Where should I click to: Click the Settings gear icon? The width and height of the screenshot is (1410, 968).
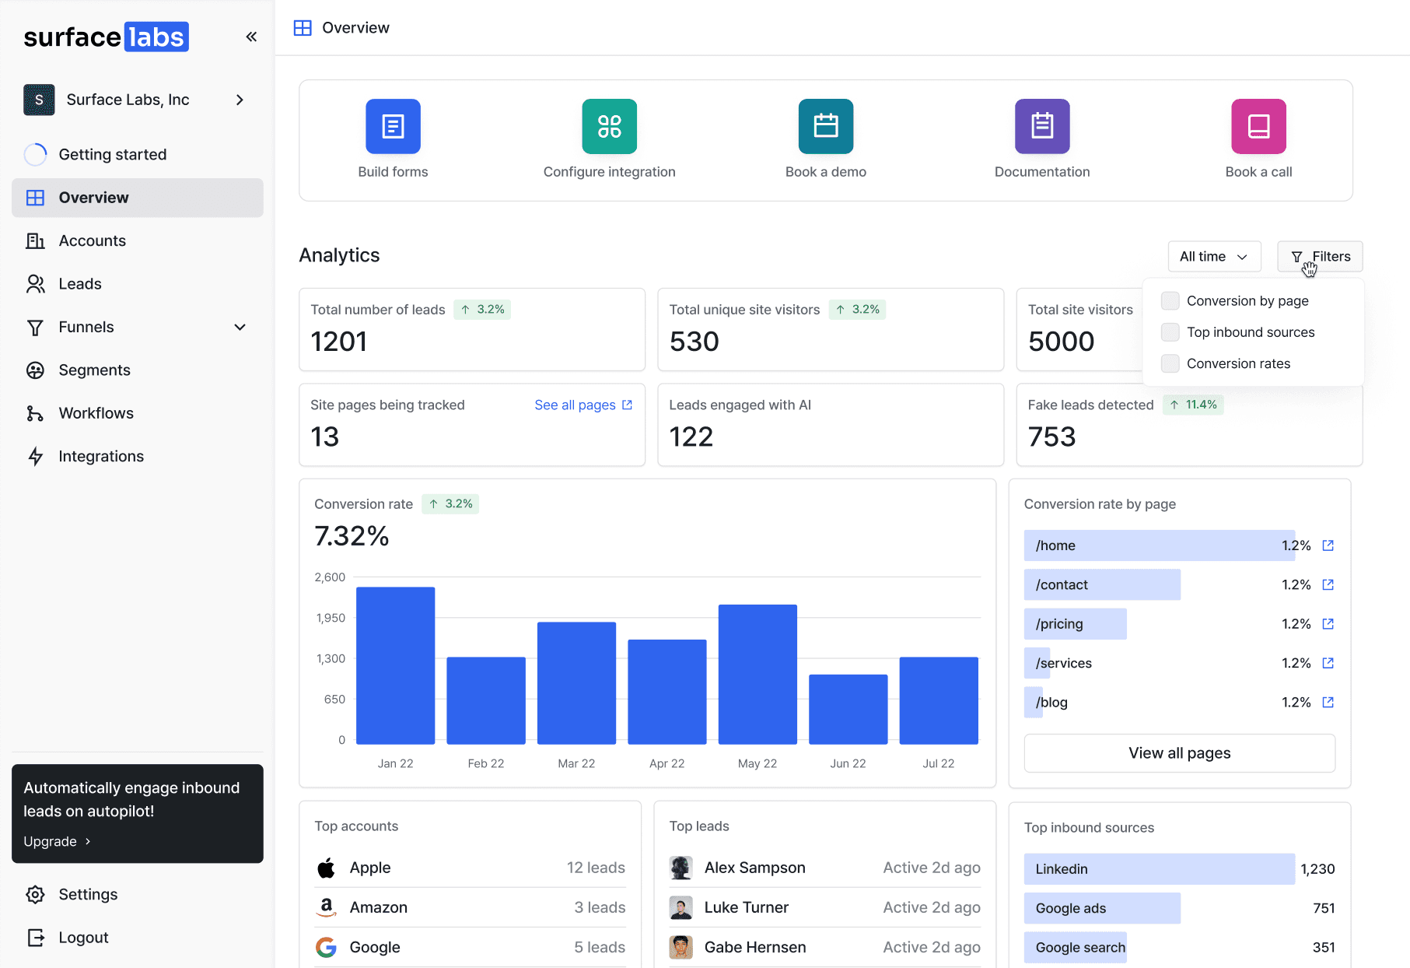click(x=35, y=895)
